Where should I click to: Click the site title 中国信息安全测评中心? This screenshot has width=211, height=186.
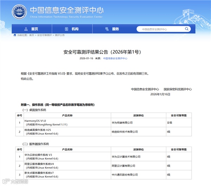[67, 10]
